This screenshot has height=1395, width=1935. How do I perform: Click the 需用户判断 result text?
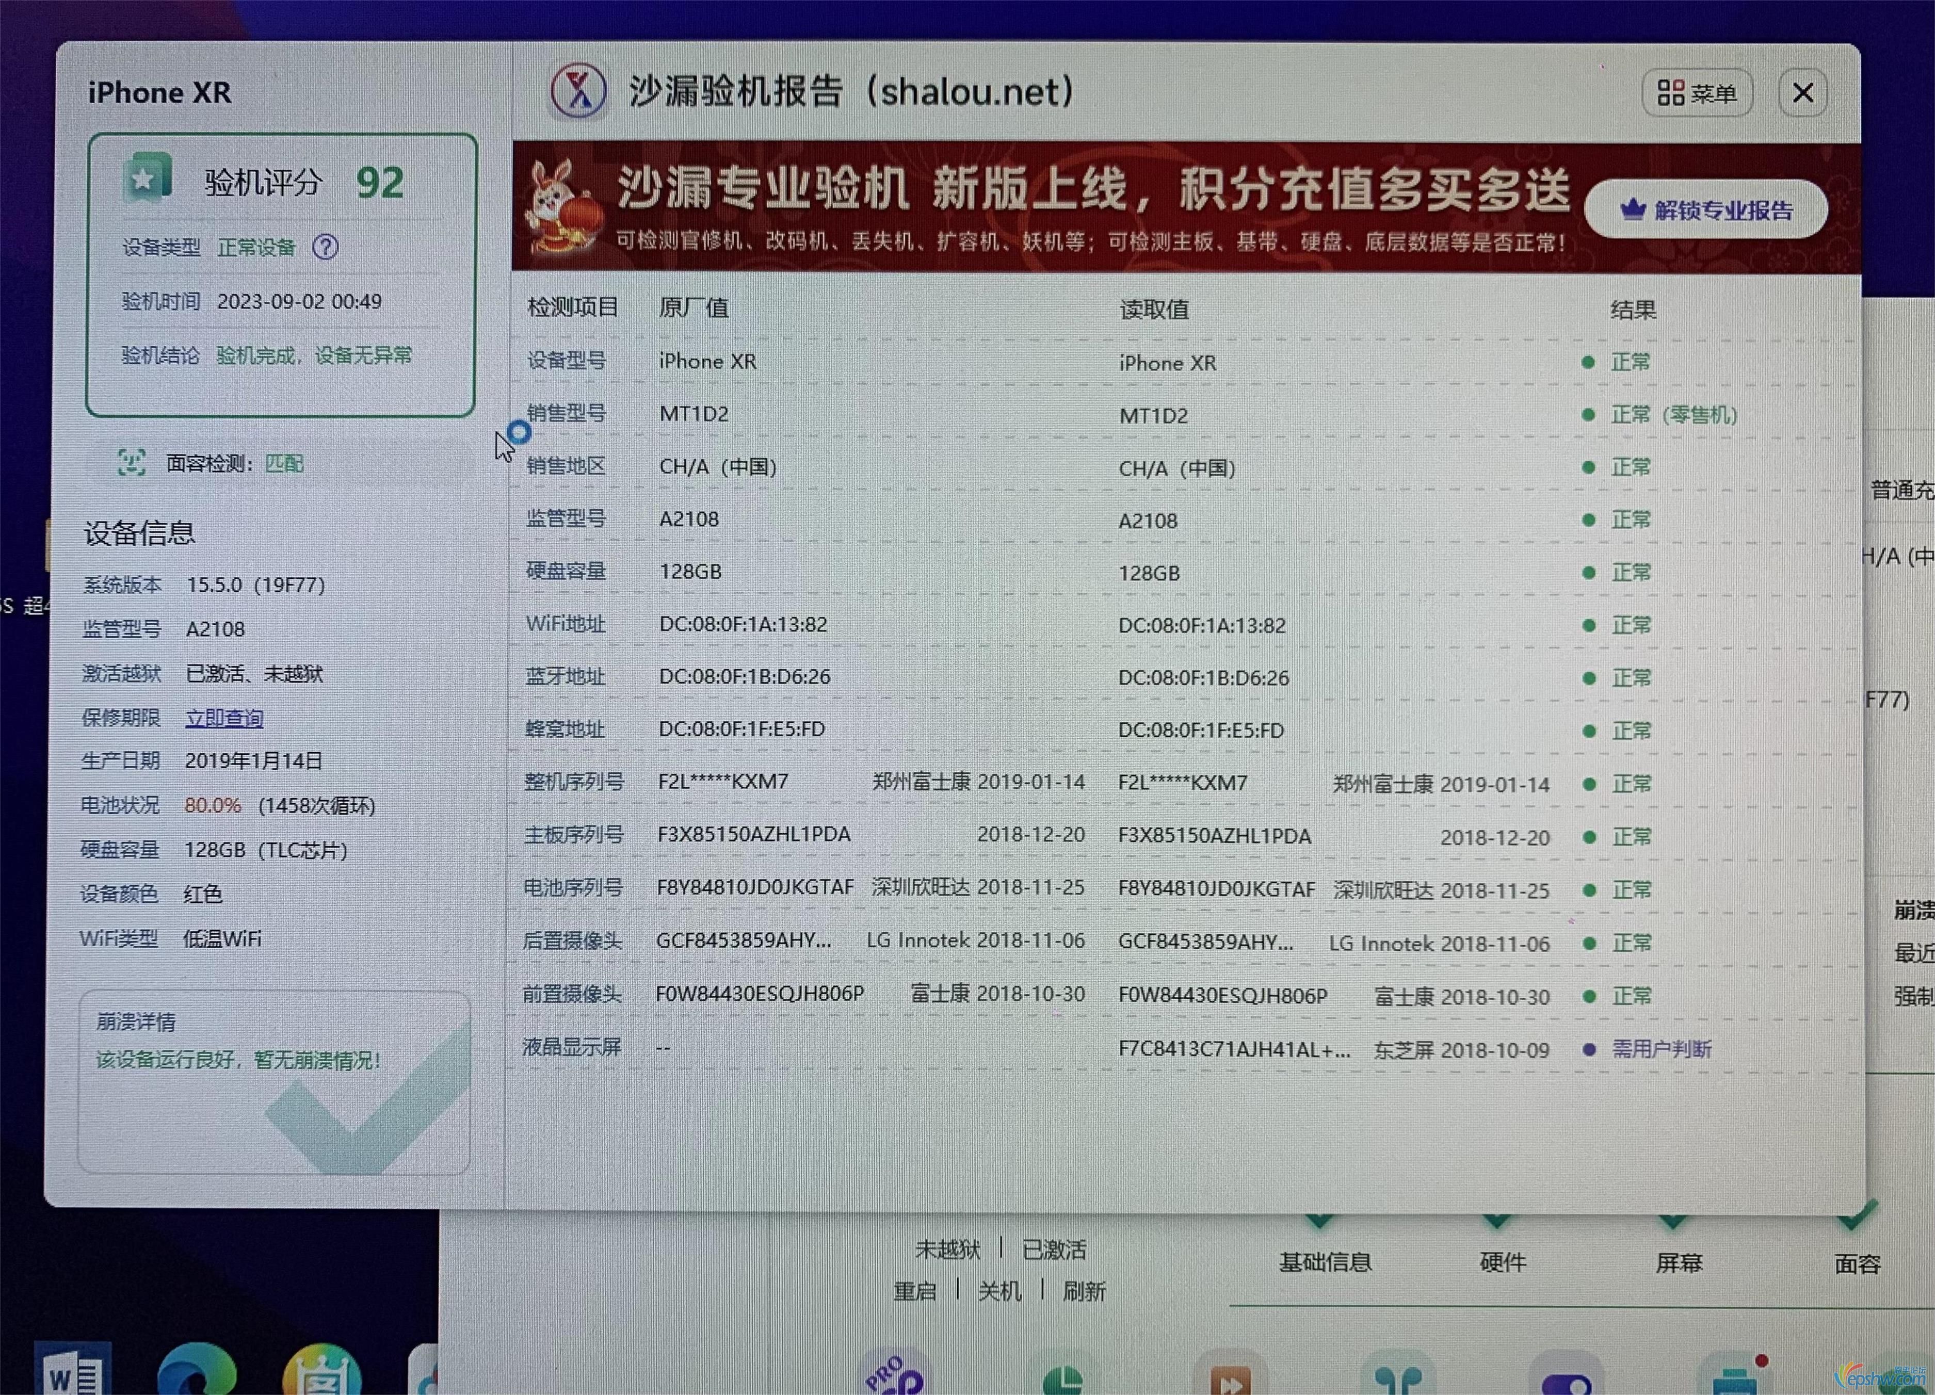pos(1662,1049)
